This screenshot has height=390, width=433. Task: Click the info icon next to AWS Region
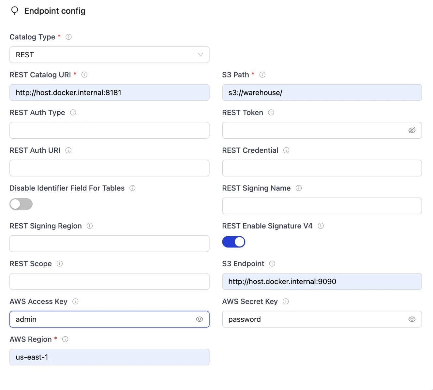click(65, 339)
